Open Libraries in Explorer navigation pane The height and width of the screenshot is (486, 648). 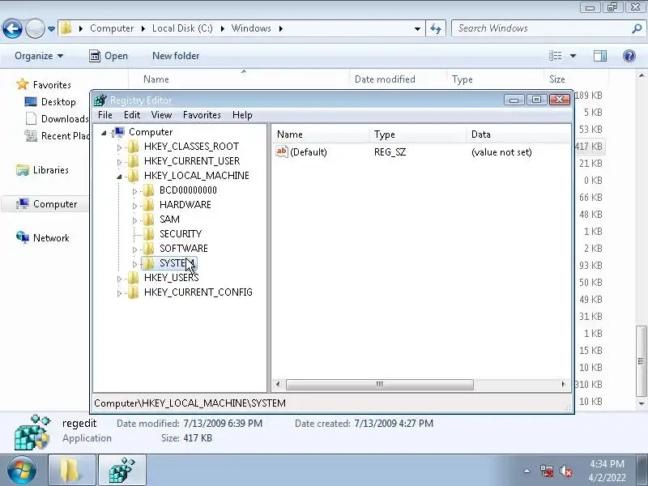[x=42, y=170]
